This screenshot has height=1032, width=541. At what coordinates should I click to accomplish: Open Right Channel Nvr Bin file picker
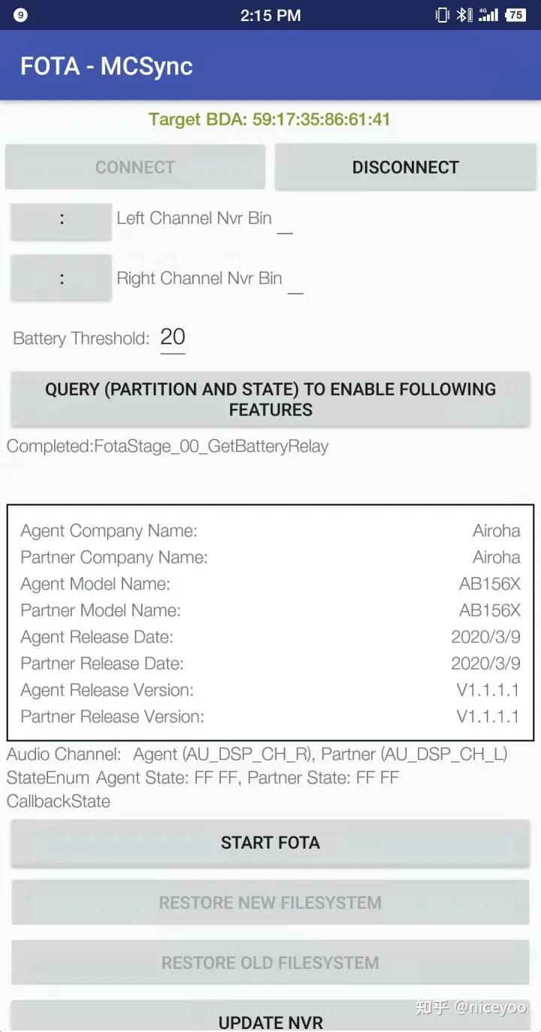click(61, 280)
